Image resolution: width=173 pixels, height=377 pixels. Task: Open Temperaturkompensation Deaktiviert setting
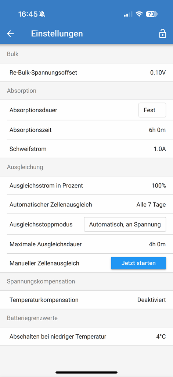click(86, 300)
